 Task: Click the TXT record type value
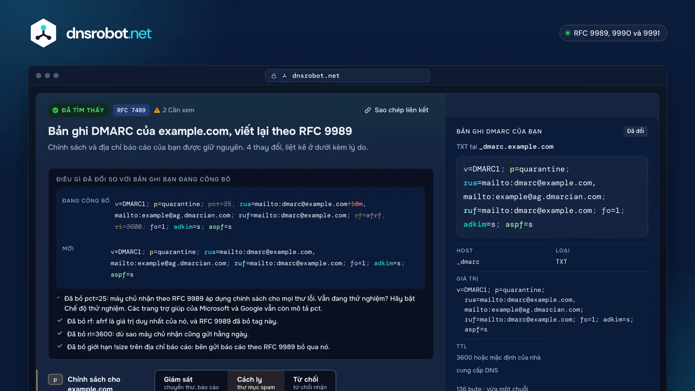[561, 262]
